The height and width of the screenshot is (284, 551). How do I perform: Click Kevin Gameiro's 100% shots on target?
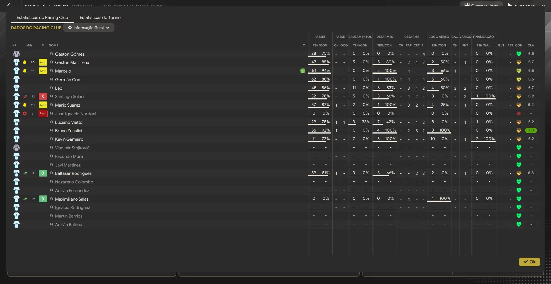(x=489, y=139)
